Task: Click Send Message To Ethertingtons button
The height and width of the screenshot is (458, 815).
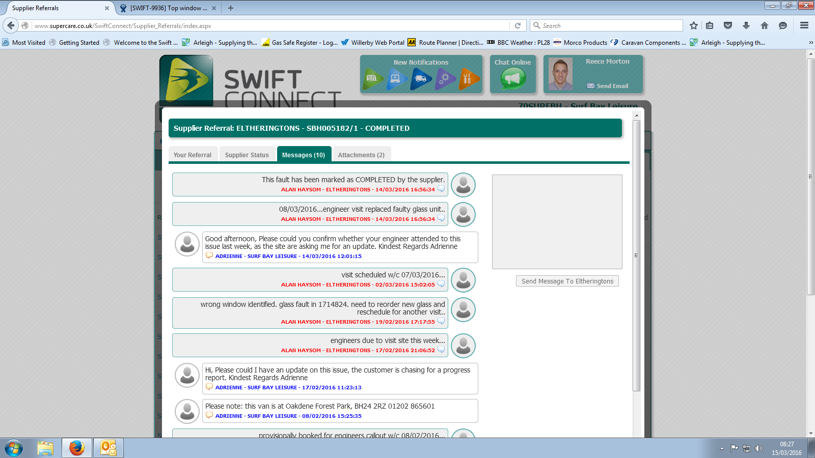Action: click(x=567, y=281)
